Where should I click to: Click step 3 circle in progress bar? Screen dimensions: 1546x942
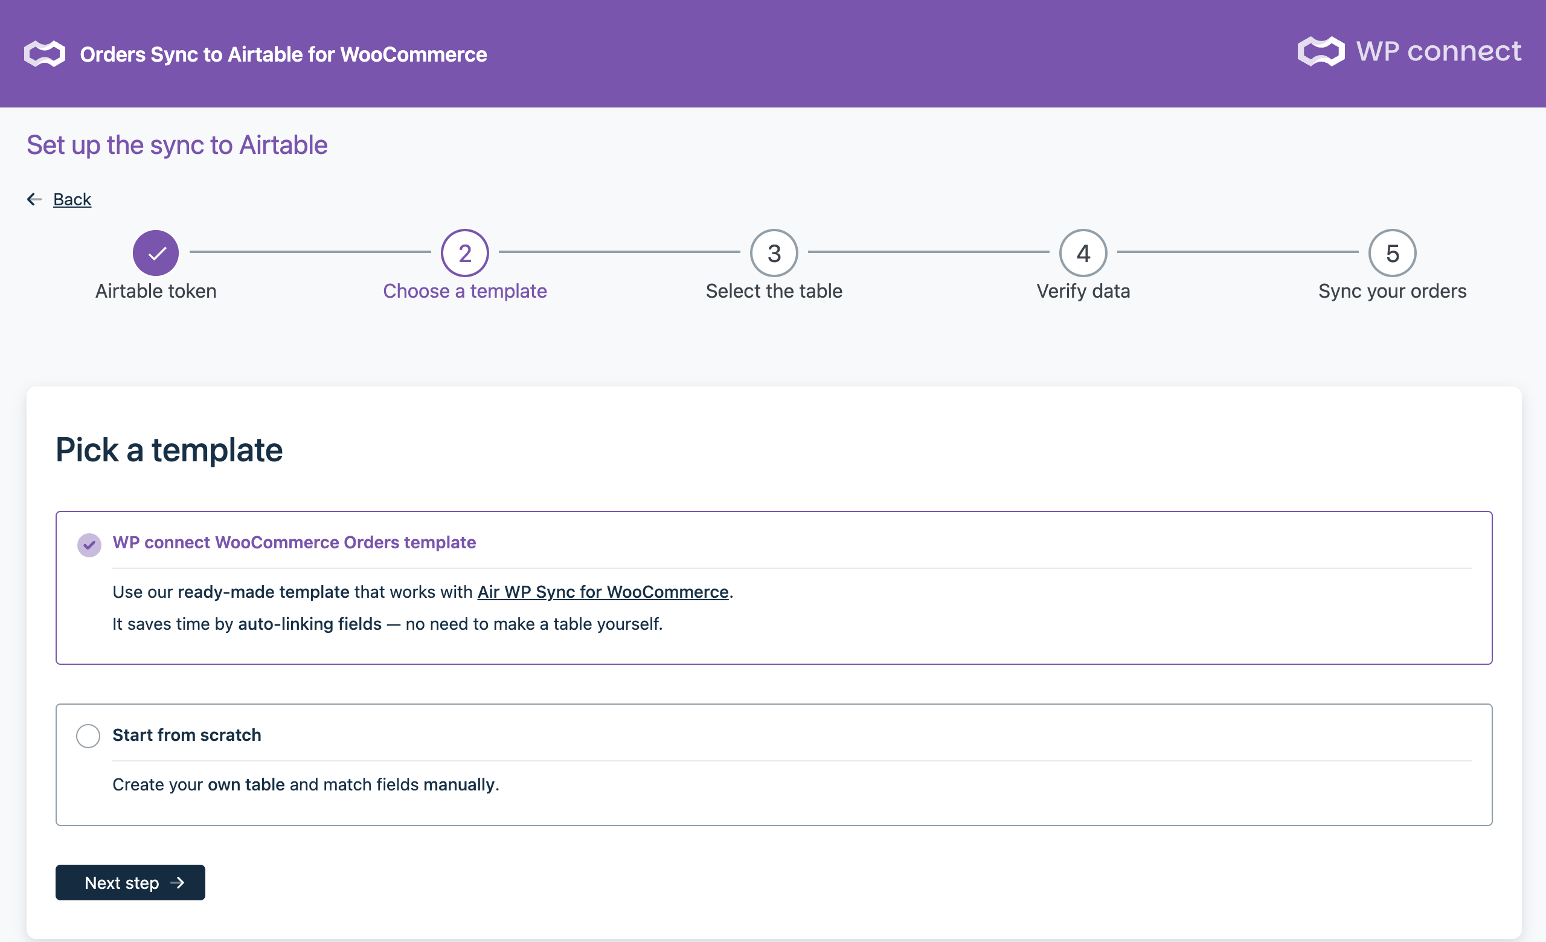774,253
